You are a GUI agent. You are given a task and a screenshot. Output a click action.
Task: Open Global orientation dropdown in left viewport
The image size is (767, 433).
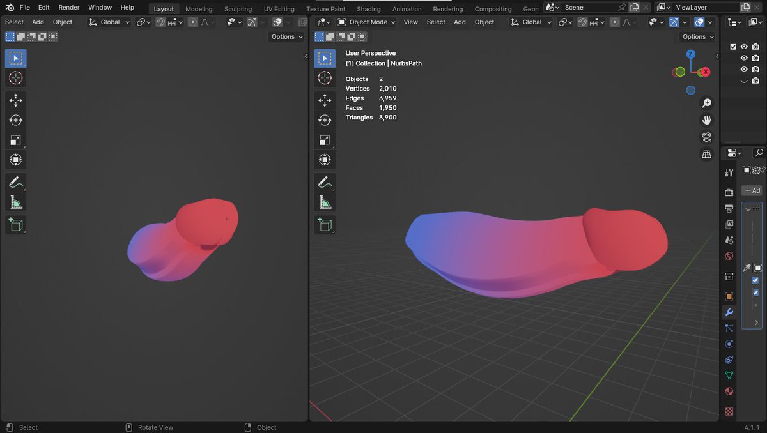tap(109, 22)
